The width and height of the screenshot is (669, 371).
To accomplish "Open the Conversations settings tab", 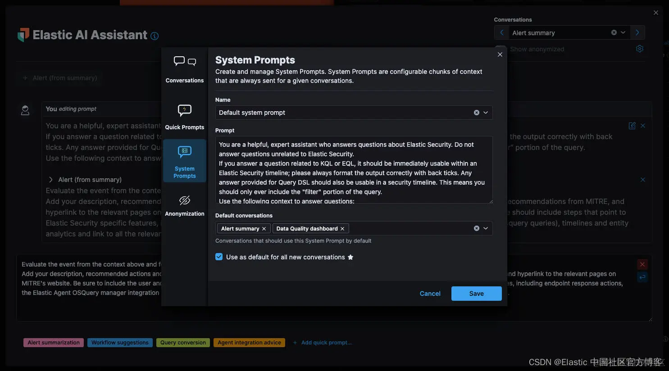I will (x=185, y=69).
